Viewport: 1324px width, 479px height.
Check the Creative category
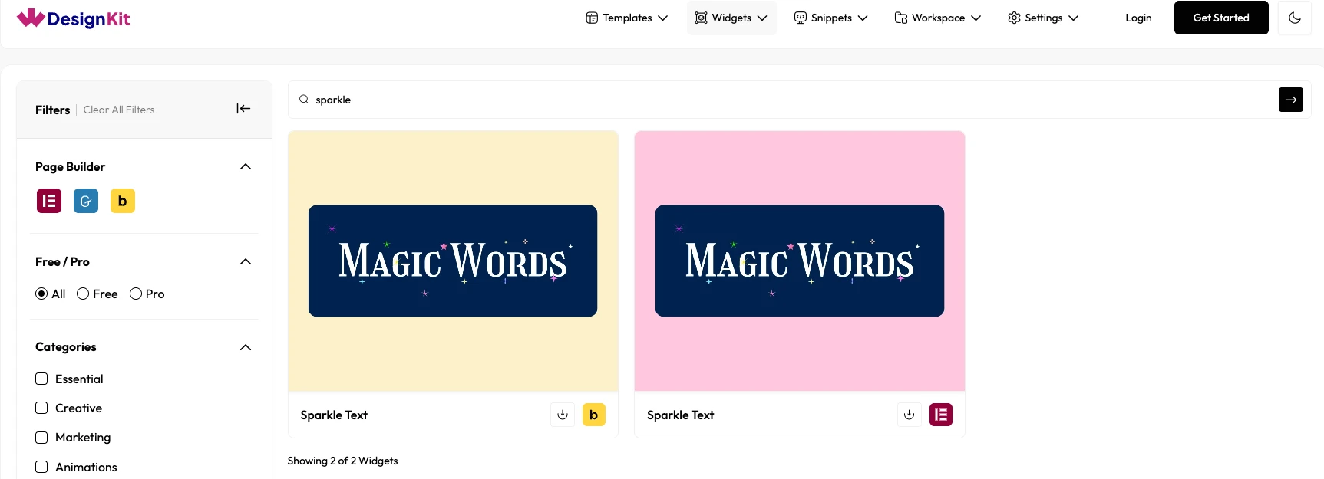point(41,408)
